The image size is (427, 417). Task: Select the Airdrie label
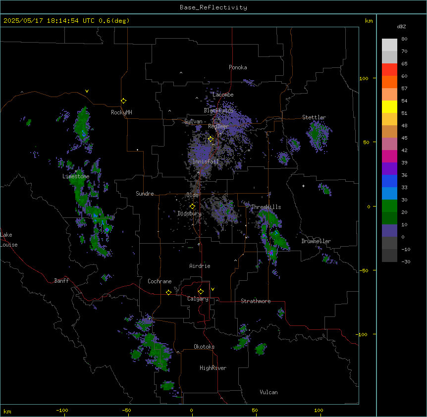point(200,266)
